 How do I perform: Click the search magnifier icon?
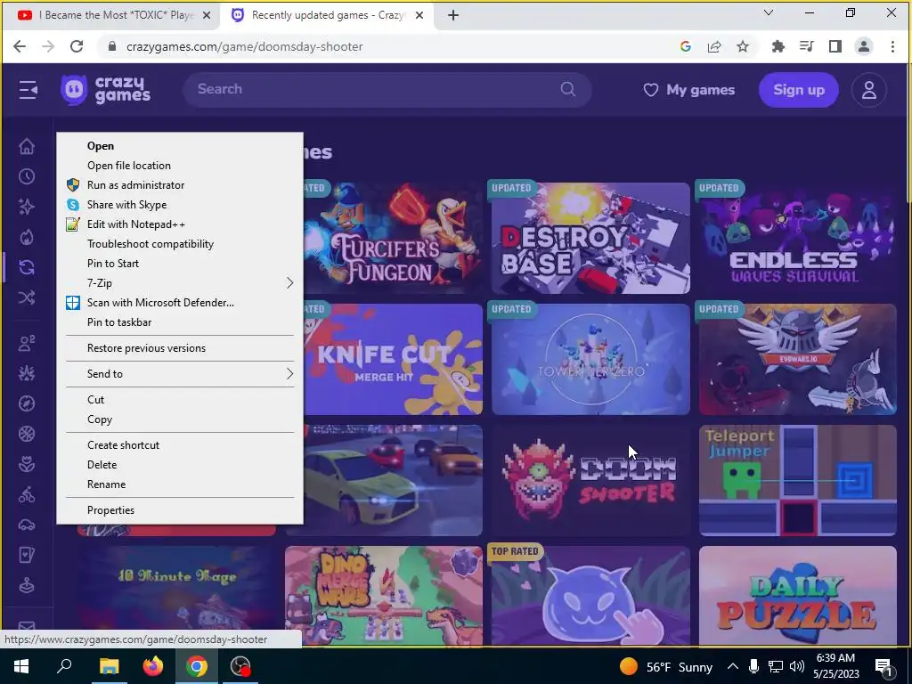click(x=567, y=89)
